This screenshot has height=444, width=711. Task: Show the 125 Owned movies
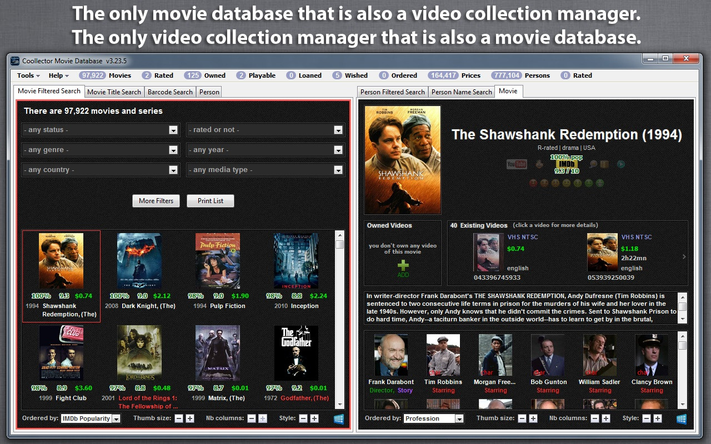click(x=206, y=75)
